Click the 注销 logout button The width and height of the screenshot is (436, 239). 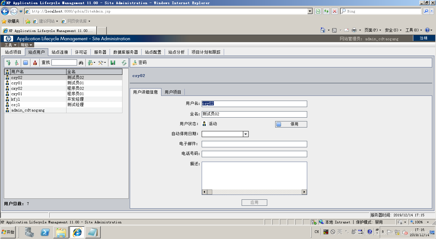coord(424,38)
